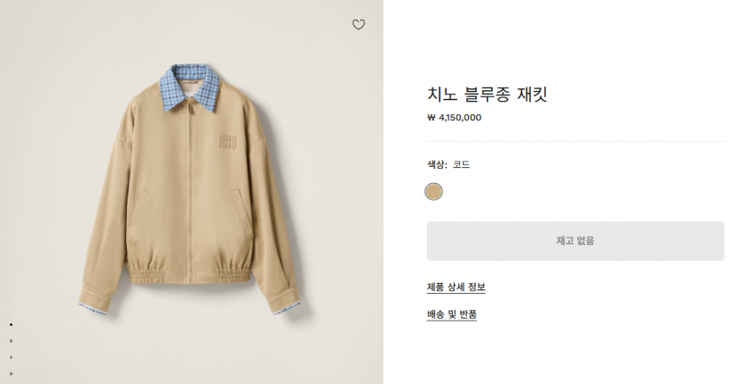Open the 배송 및 반품 link
746x384 pixels.
[x=452, y=314]
